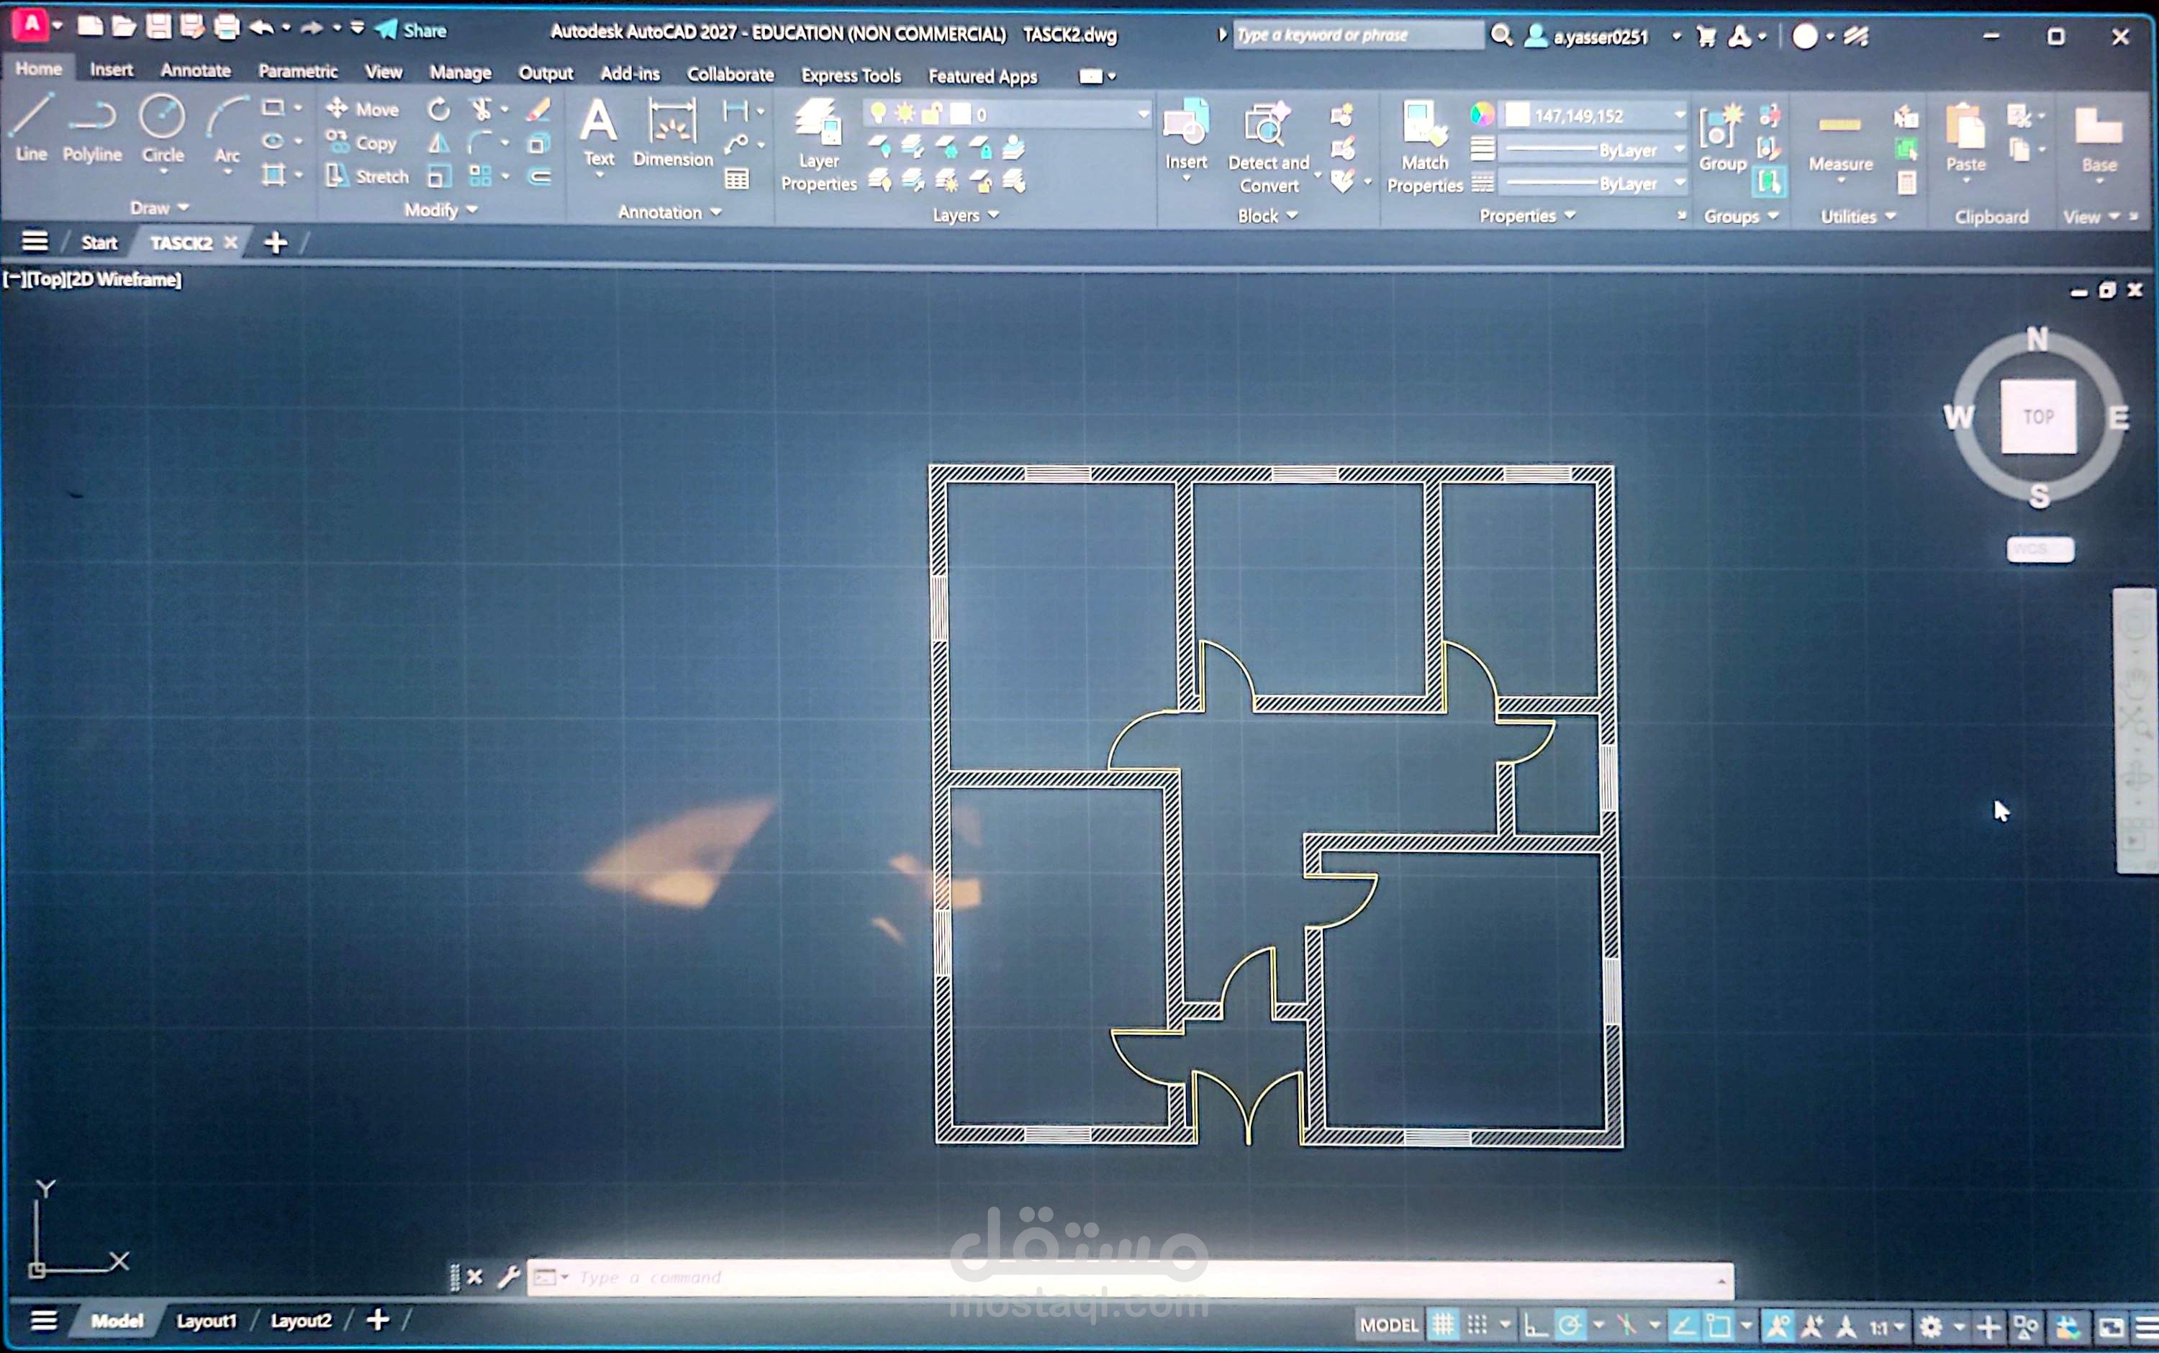Expand the Layers panel
This screenshot has height=1353, width=2159.
coord(965,214)
